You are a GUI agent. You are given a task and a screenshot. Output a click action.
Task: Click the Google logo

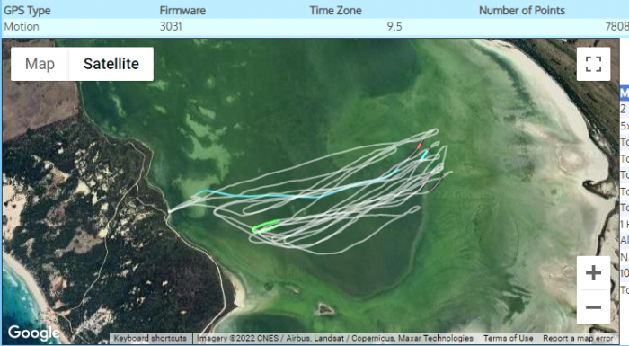point(34,333)
